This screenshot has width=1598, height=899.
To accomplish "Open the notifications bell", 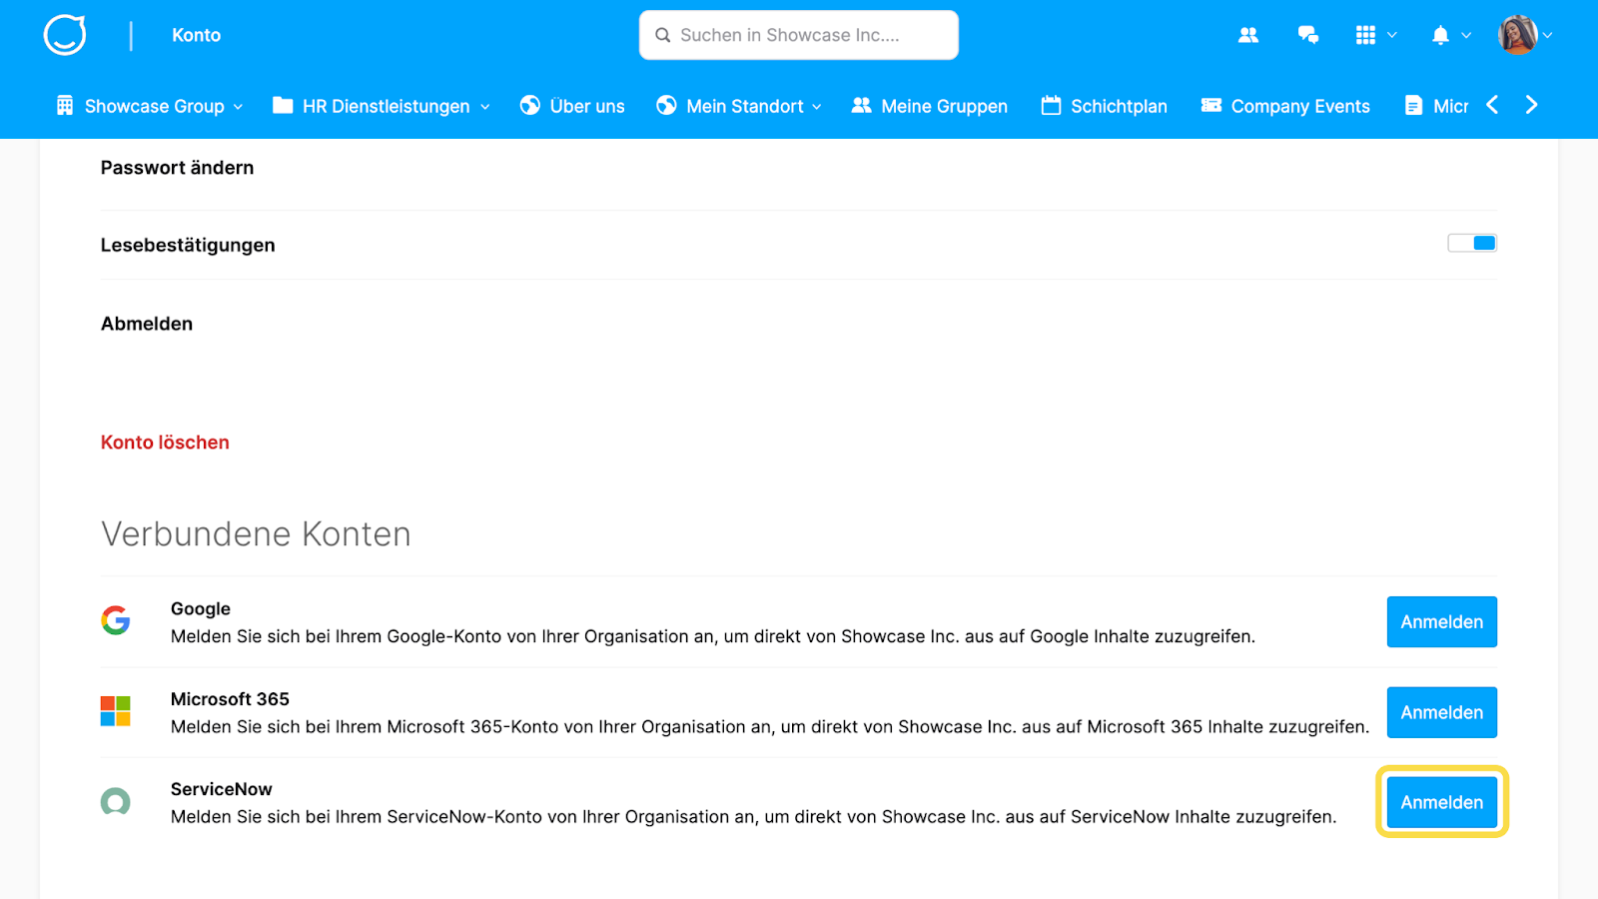I will [1440, 35].
